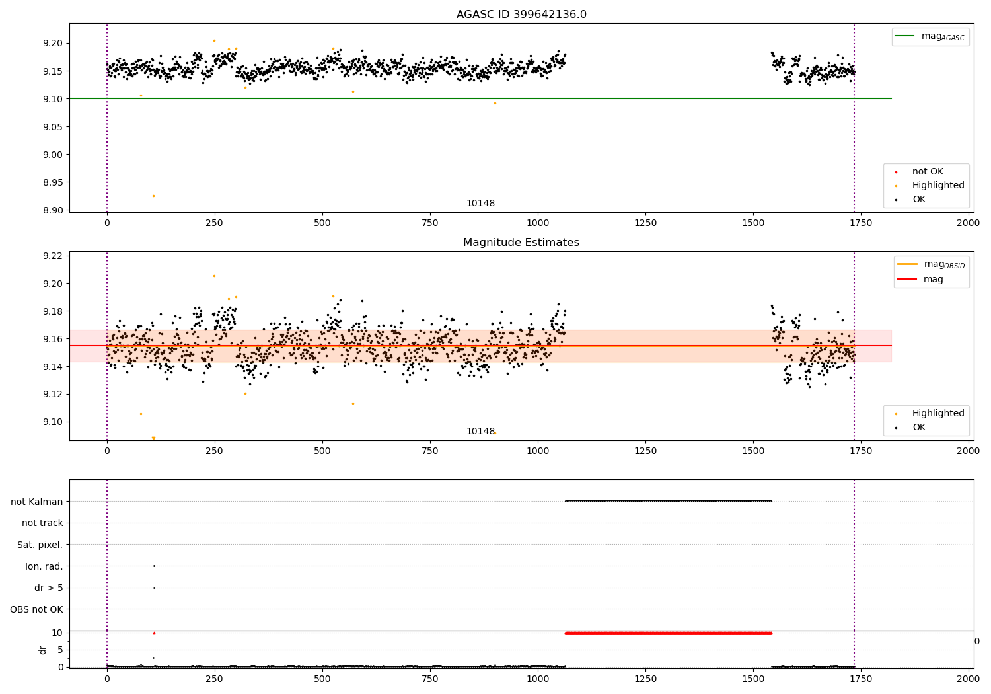Viewport: 991px width, 694px height.
Task: Click the 'Ion. rad.' flag dot in bottom plot
Action: (154, 566)
